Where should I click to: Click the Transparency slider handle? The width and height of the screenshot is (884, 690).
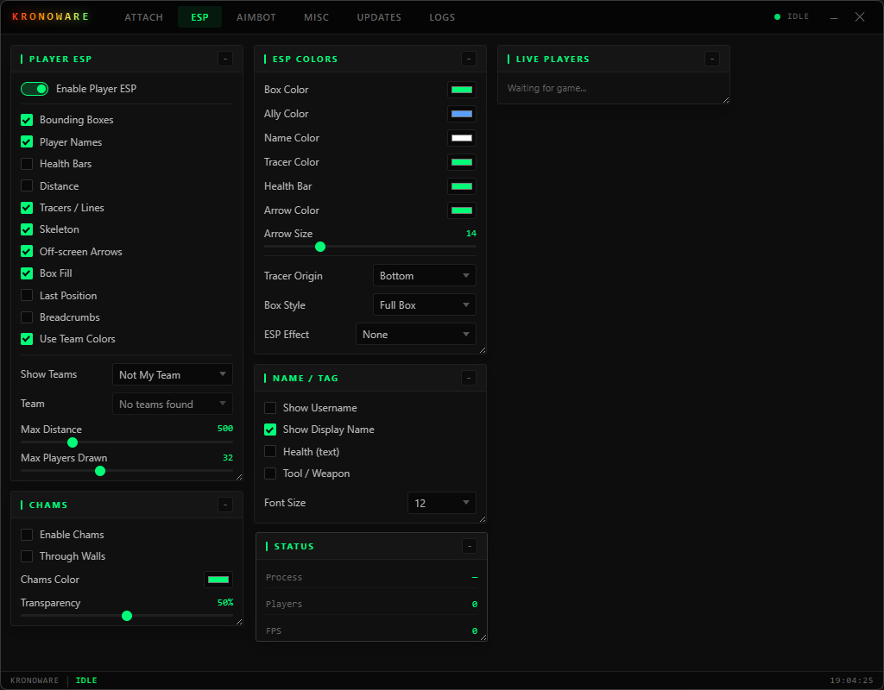click(127, 616)
